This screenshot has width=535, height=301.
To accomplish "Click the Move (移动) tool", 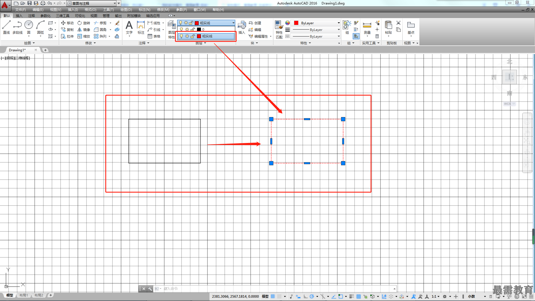I will [x=67, y=23].
